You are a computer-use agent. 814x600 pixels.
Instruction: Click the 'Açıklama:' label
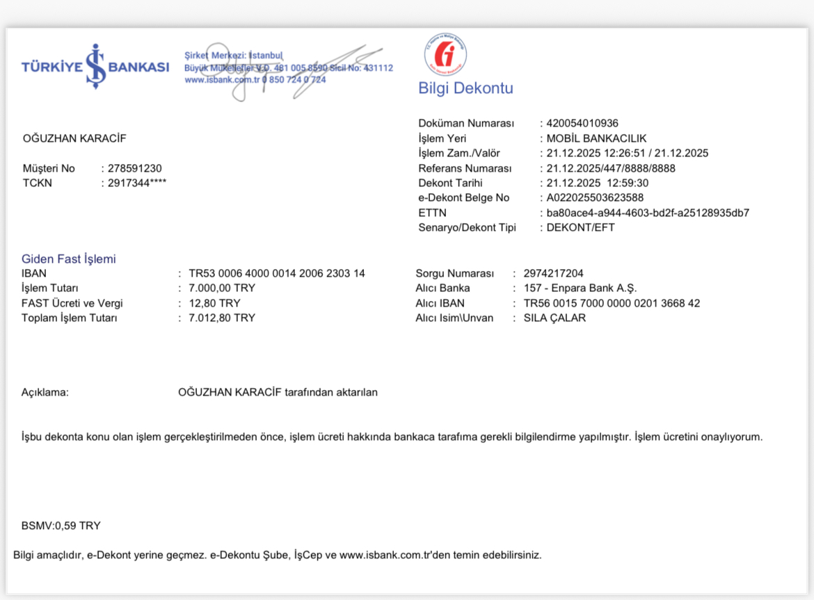point(45,393)
